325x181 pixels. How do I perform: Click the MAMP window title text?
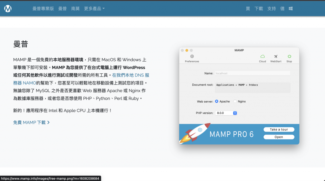239,50
